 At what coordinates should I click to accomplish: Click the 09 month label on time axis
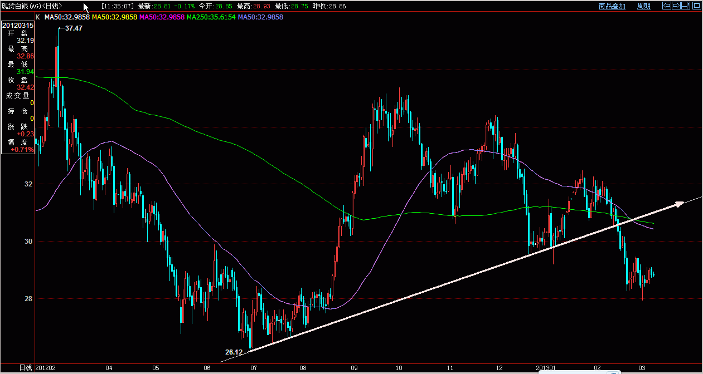coord(354,368)
